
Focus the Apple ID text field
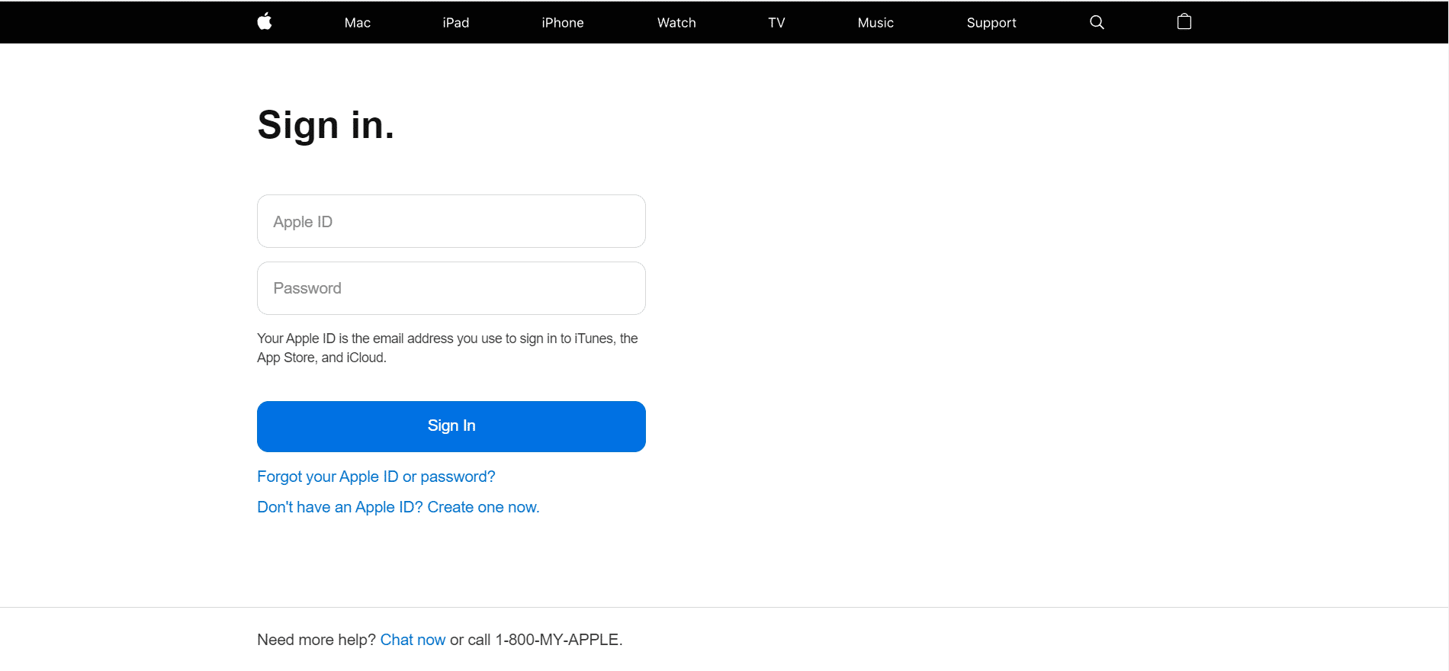tap(451, 221)
